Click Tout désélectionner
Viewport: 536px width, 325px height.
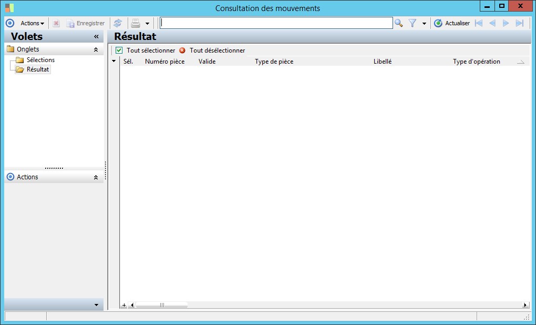click(212, 50)
